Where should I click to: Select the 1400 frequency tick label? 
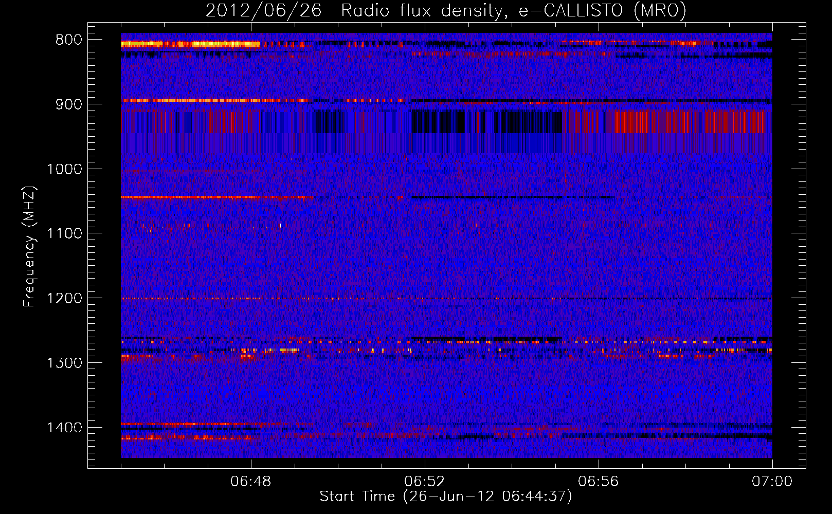(65, 428)
